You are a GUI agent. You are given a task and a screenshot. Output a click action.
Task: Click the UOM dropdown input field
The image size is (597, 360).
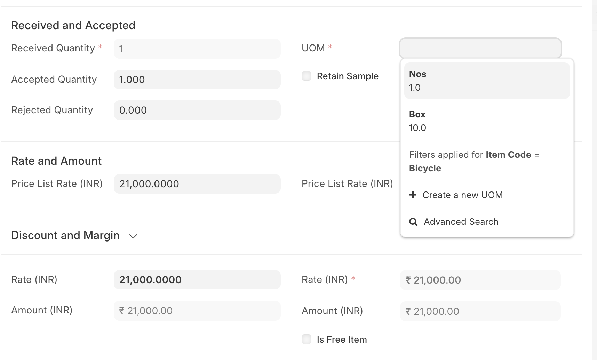click(x=480, y=48)
